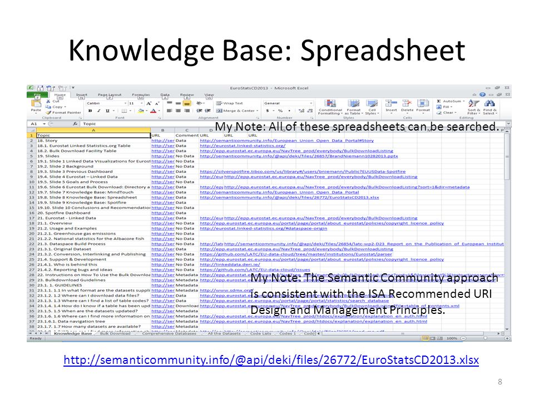Click the Help question mark icon

click(x=482, y=94)
